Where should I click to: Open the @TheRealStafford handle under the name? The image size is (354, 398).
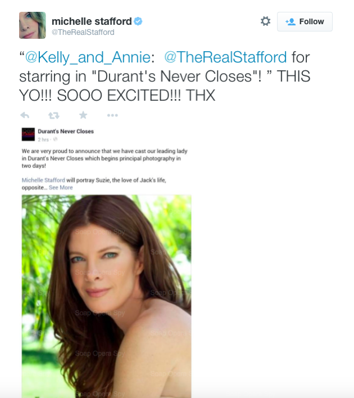[83, 32]
